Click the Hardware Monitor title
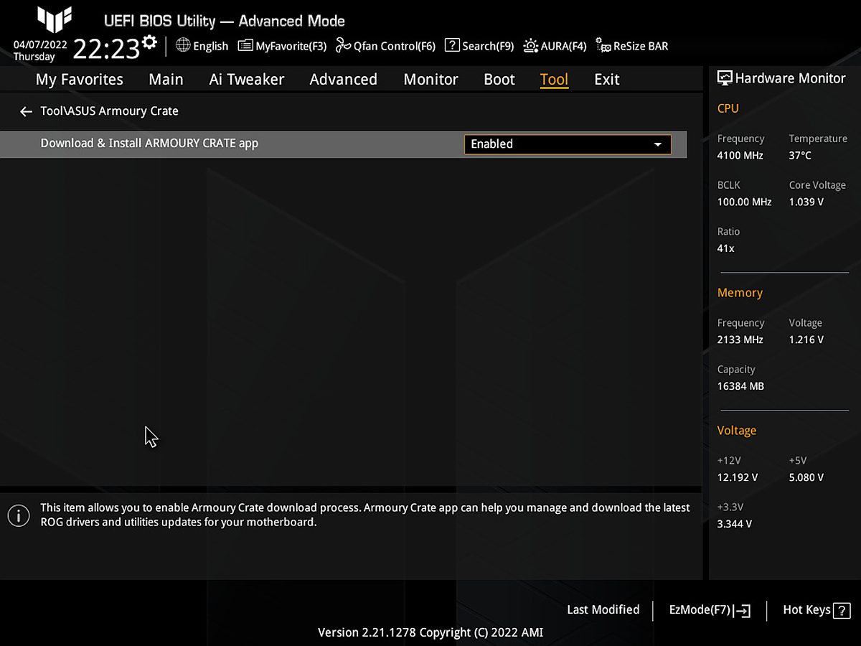 pos(790,79)
